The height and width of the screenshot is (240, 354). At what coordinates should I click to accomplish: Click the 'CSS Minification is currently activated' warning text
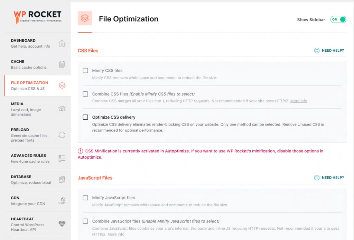(201, 154)
